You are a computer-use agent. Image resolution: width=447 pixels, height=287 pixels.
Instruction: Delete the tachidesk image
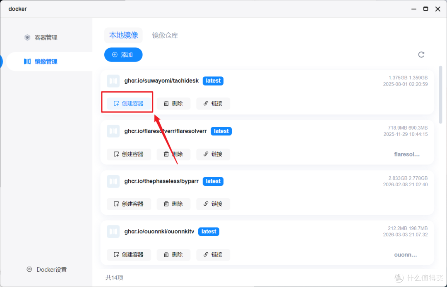(x=173, y=103)
